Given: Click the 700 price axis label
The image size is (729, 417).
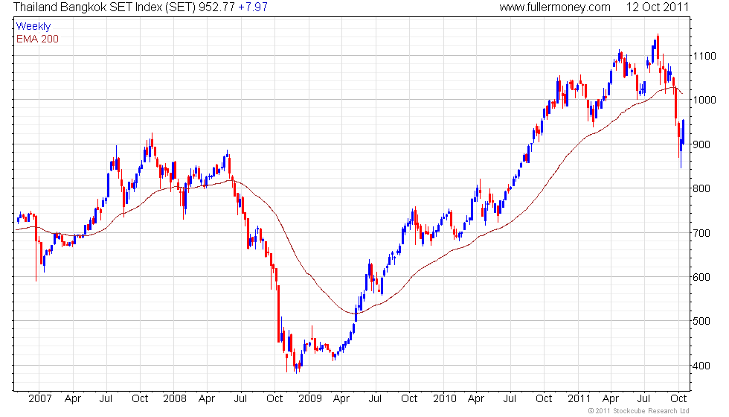Looking at the screenshot, I should pyautogui.click(x=701, y=233).
